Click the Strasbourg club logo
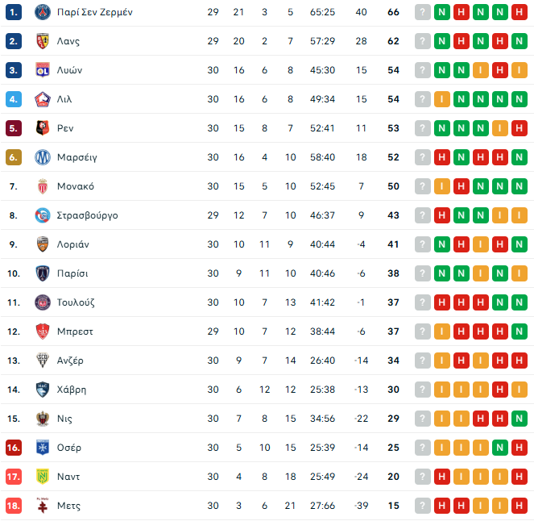This screenshot has width=534, height=521. coord(43,215)
